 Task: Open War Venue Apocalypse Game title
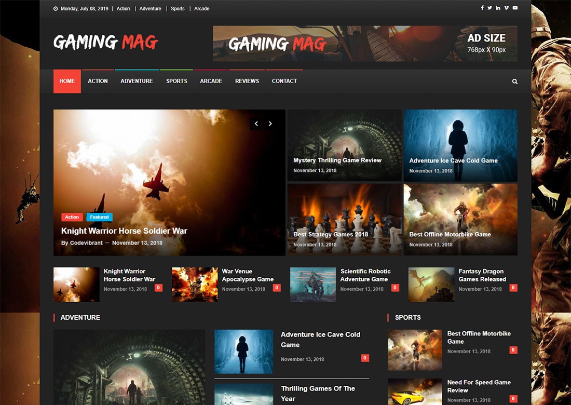coord(248,275)
